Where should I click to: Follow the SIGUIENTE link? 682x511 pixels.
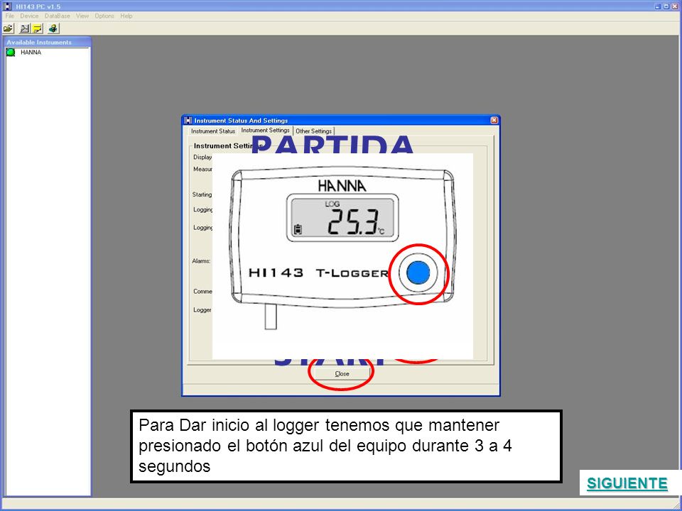coord(627,483)
